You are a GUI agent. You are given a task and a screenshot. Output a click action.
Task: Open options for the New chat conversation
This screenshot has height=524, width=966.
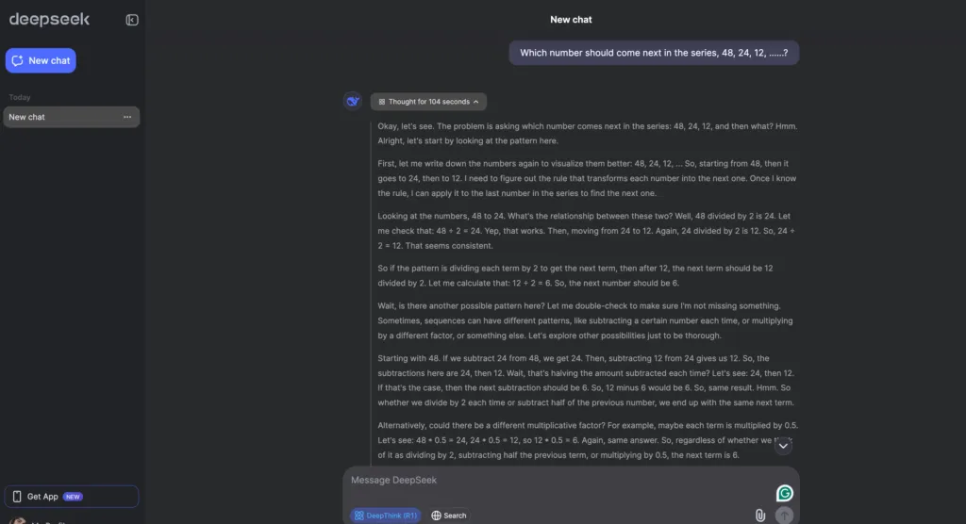(127, 117)
